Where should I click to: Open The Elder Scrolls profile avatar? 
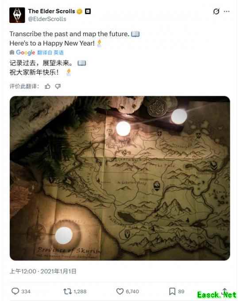coord(17,15)
